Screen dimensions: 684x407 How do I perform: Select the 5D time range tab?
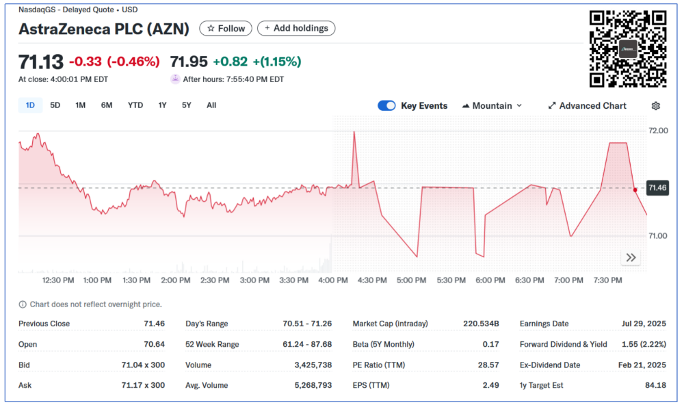coord(55,105)
